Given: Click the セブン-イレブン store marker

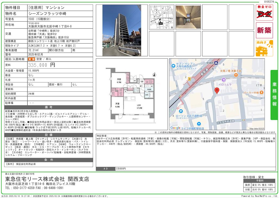Looking at the screenshot, I should coord(173,66).
